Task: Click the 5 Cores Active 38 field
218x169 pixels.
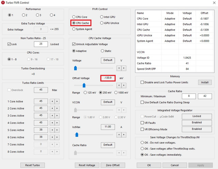Action: (41, 130)
